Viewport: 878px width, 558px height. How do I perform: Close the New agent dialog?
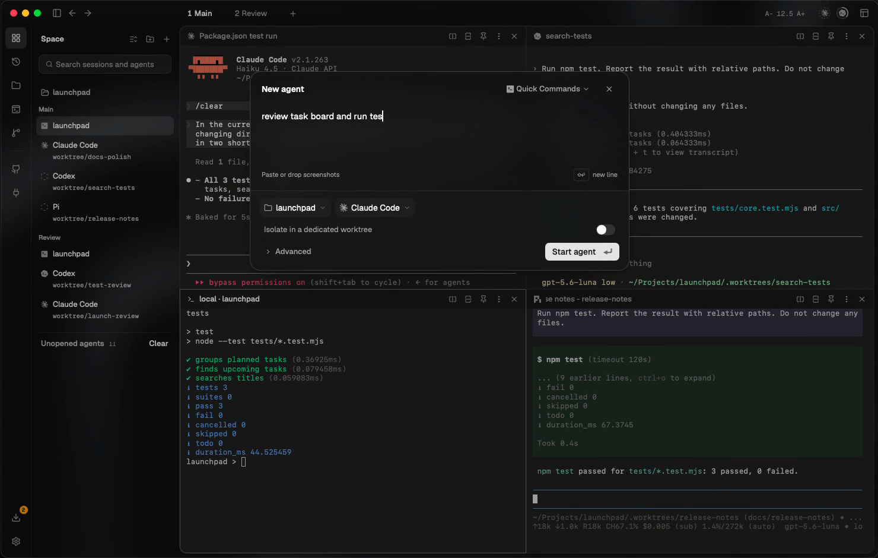click(x=609, y=89)
